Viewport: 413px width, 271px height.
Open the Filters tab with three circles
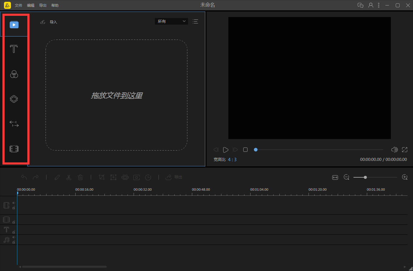(14, 74)
